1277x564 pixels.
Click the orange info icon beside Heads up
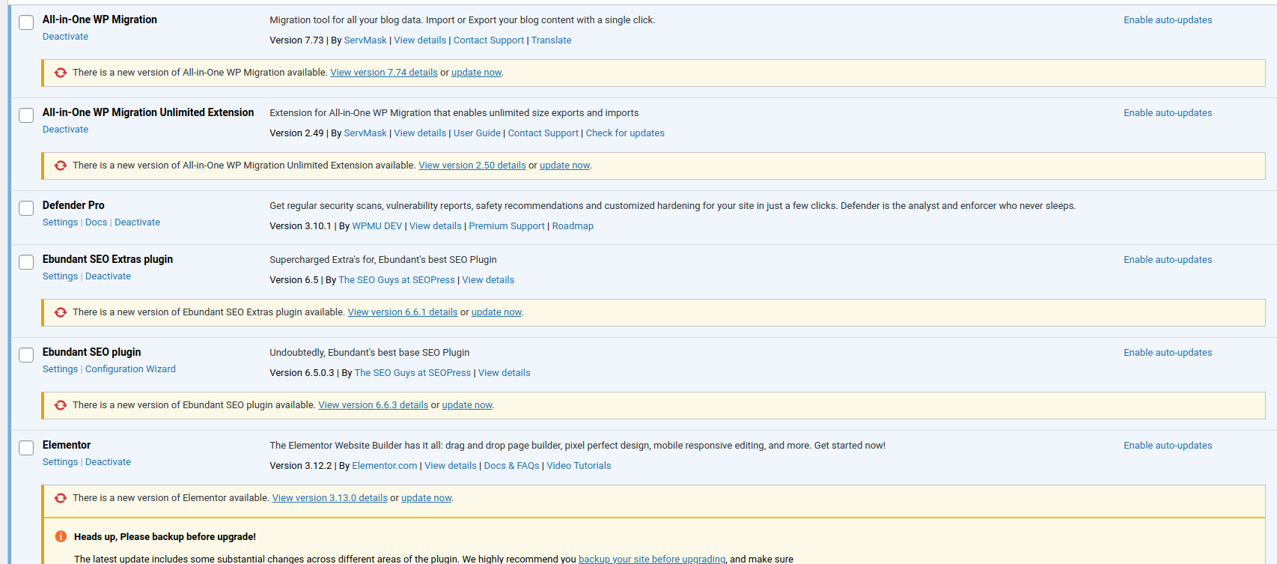pos(61,536)
